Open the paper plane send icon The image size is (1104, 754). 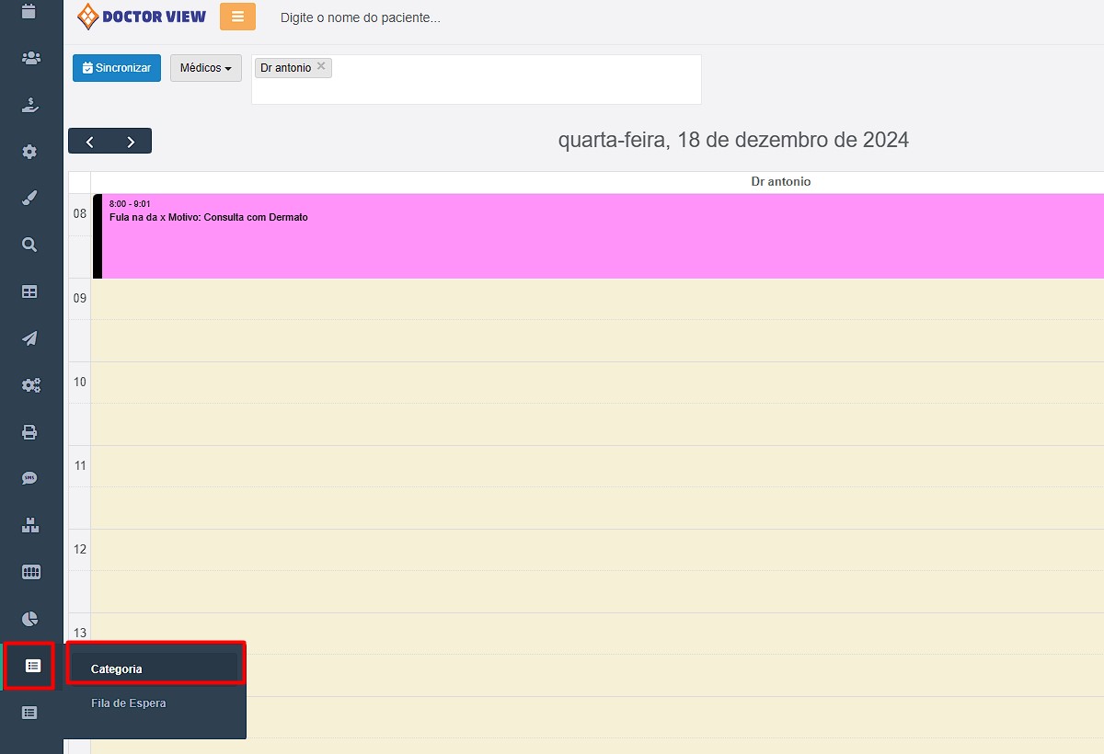click(x=30, y=338)
